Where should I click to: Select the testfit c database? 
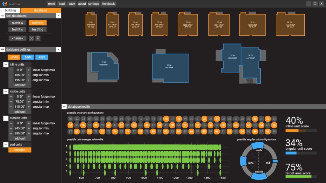point(17,29)
